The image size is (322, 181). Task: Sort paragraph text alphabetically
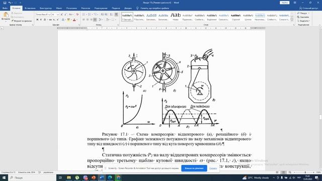coord(111,15)
